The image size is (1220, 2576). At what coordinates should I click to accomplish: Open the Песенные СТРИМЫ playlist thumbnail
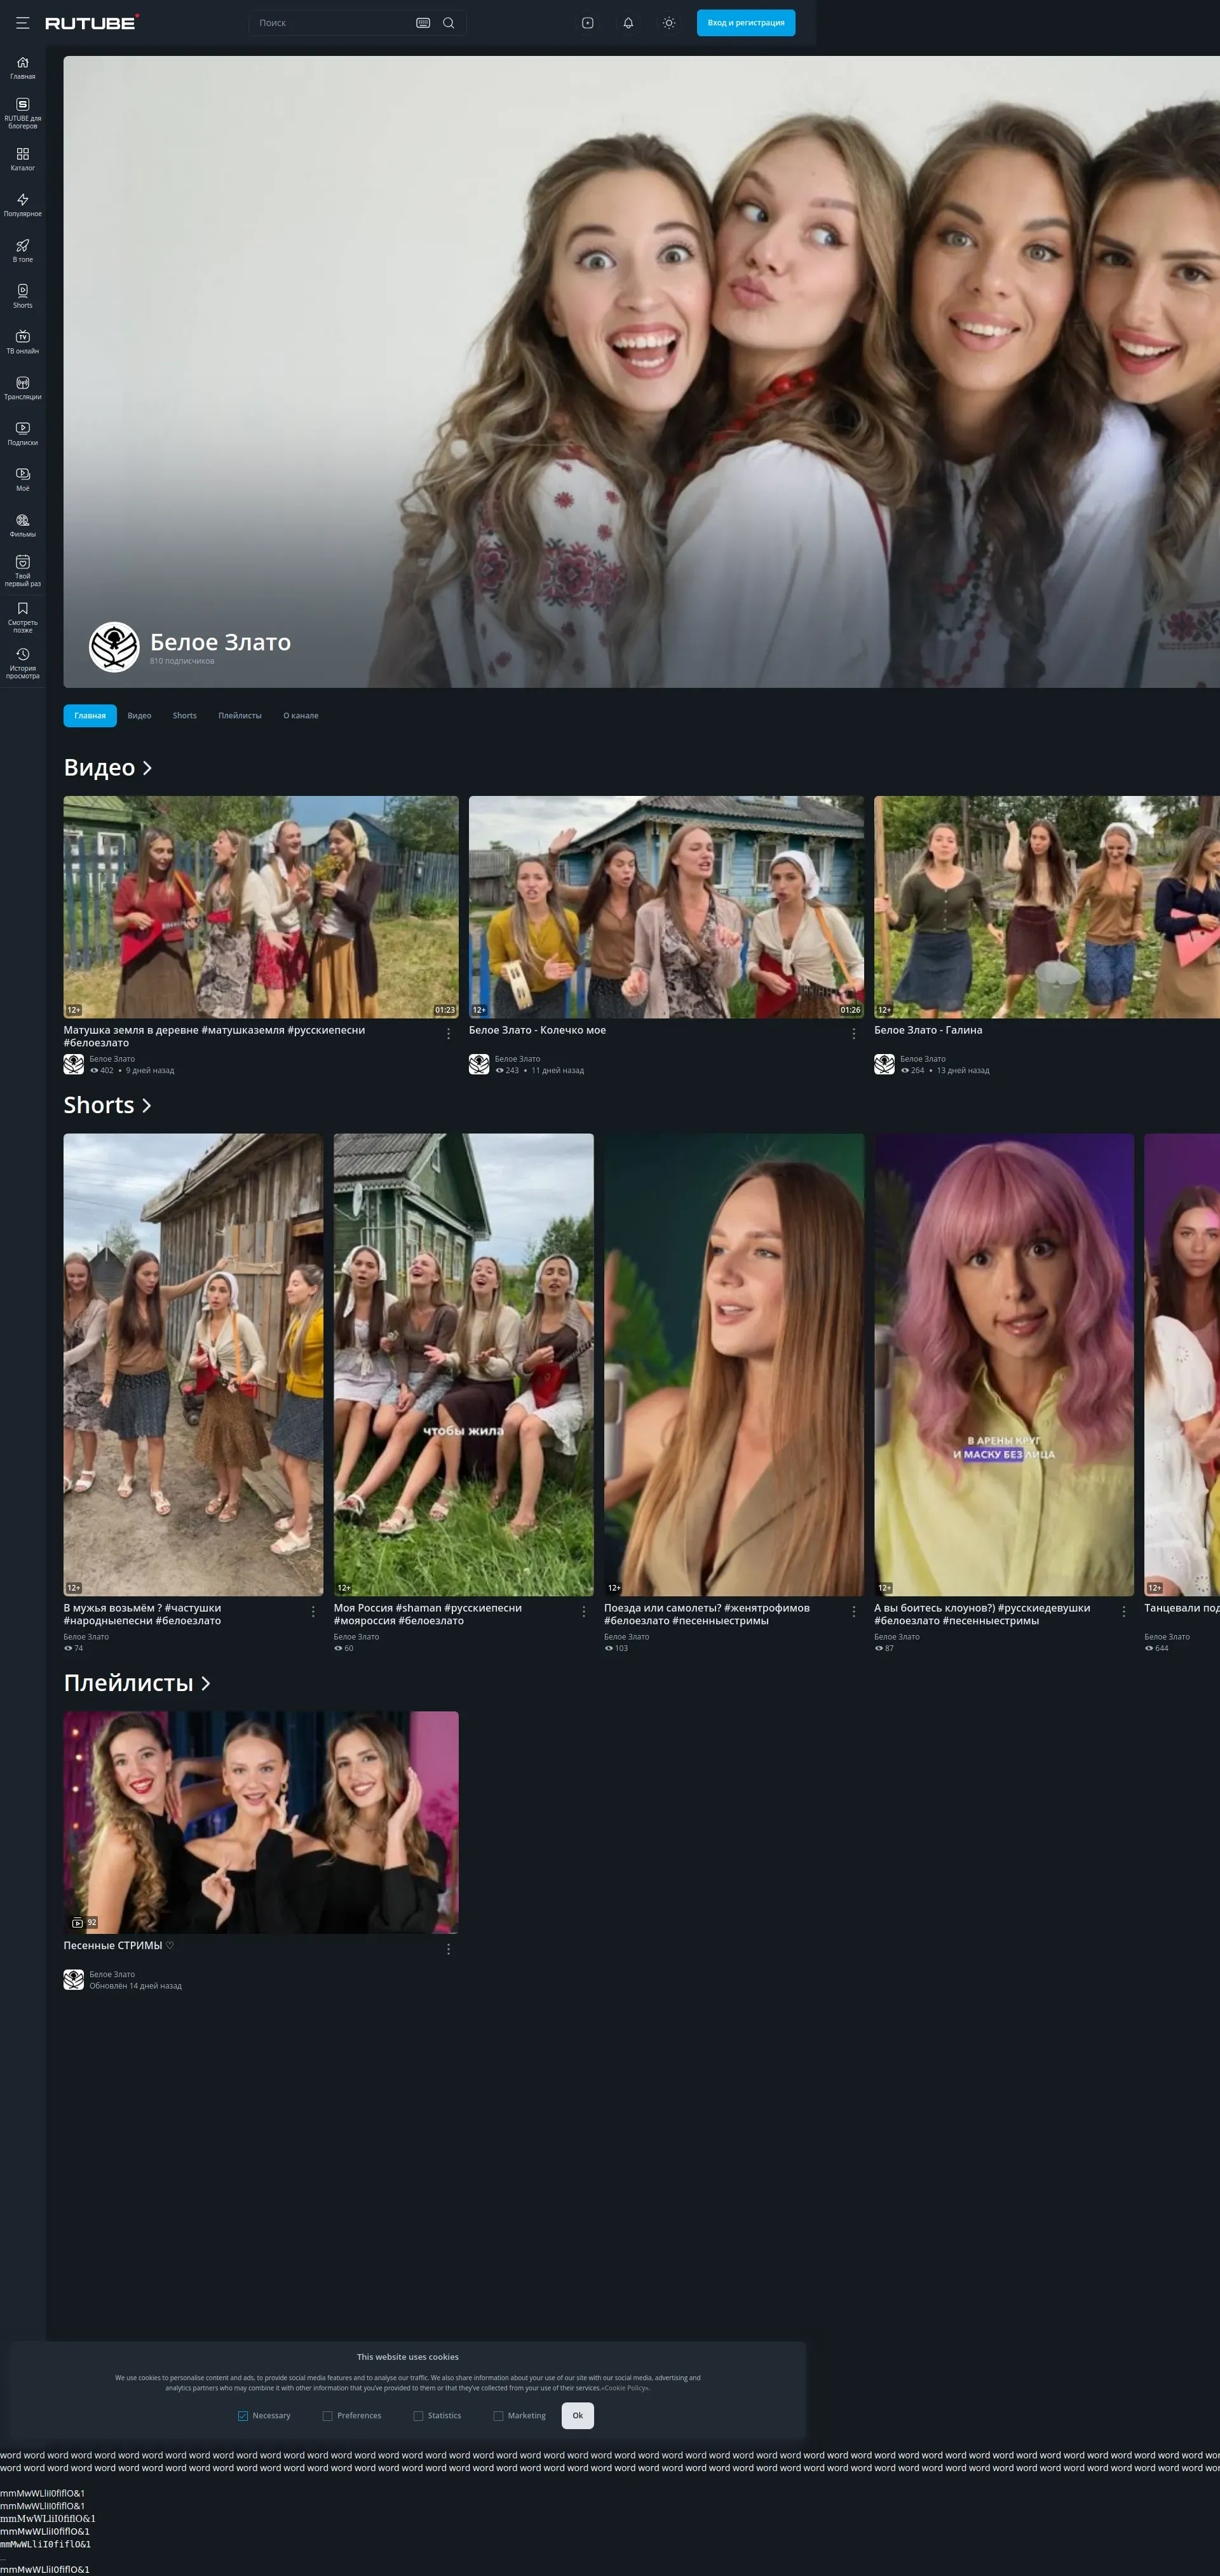click(x=261, y=1821)
